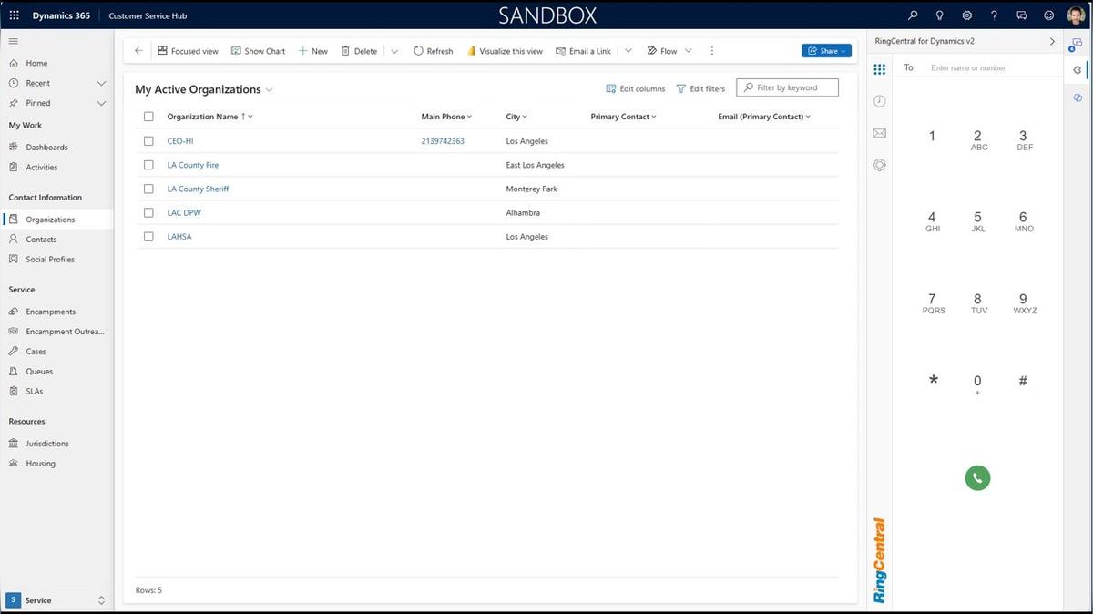Start call with green phone button
1093x614 pixels.
click(x=977, y=477)
